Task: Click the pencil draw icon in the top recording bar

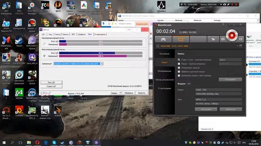Action: pyautogui.click(x=228, y=4)
